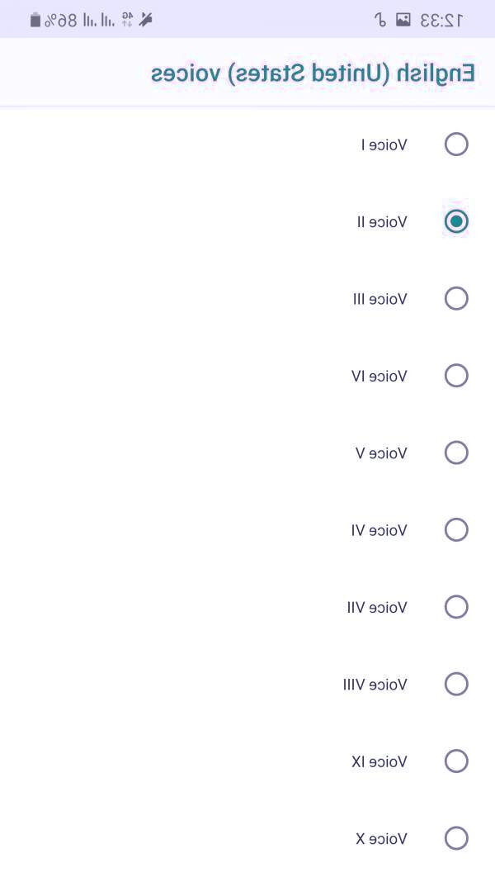Tap the Voice VIII text label
This screenshot has width=495, height=896.
375,685
